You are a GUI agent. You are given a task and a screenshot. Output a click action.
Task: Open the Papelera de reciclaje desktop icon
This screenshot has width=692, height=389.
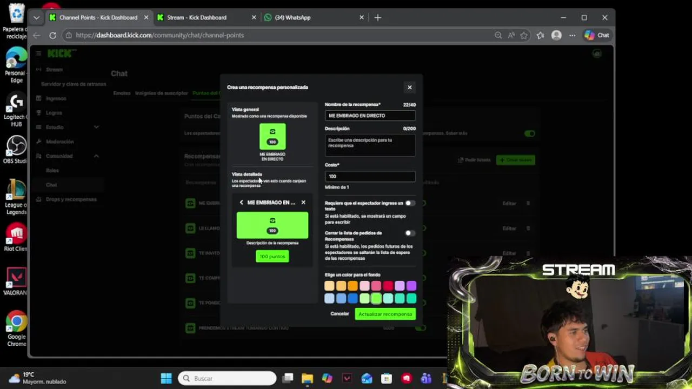click(x=16, y=22)
